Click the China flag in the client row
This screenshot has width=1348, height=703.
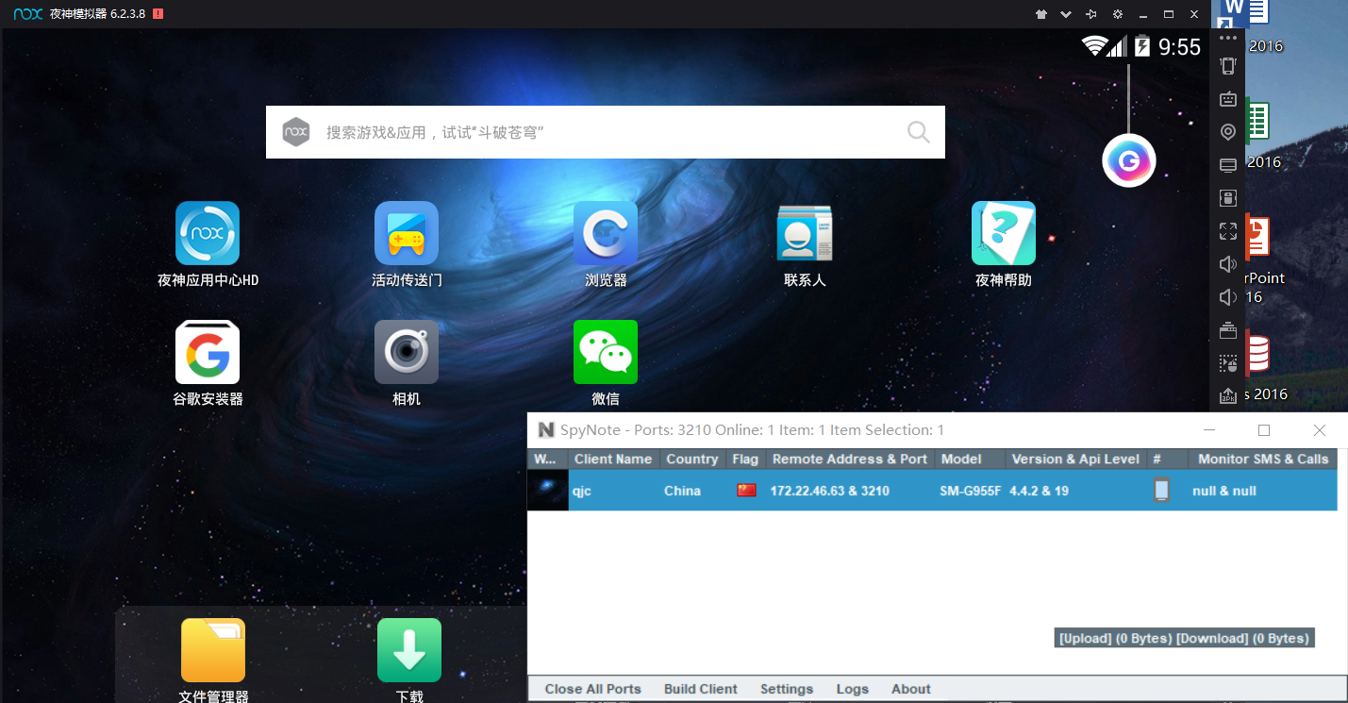(x=746, y=490)
